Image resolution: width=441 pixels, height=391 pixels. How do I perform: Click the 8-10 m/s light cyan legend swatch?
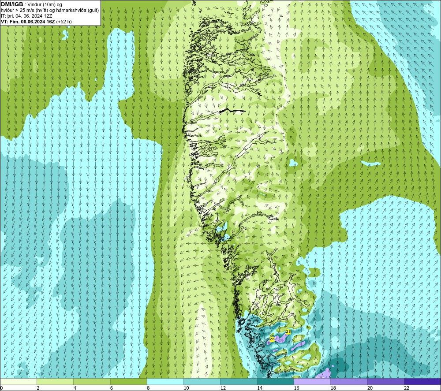165,381
